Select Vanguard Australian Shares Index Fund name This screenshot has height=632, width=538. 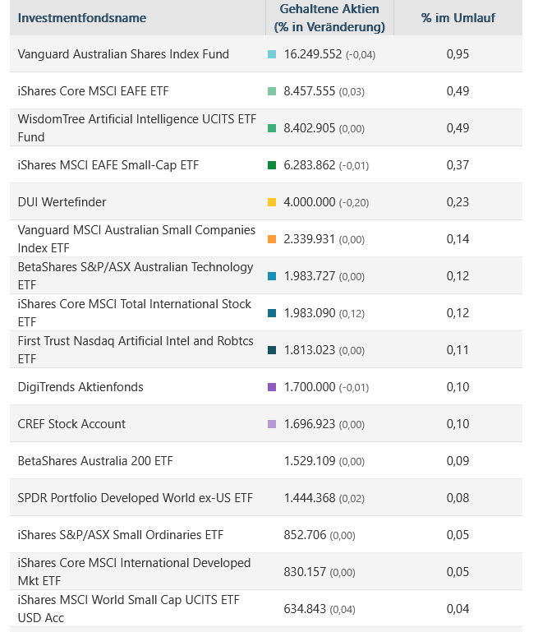[123, 54]
